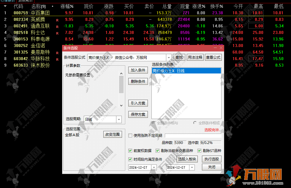Click 查看公式 to view the formula
Viewport: 291px width, 188px height.
click(213, 57)
